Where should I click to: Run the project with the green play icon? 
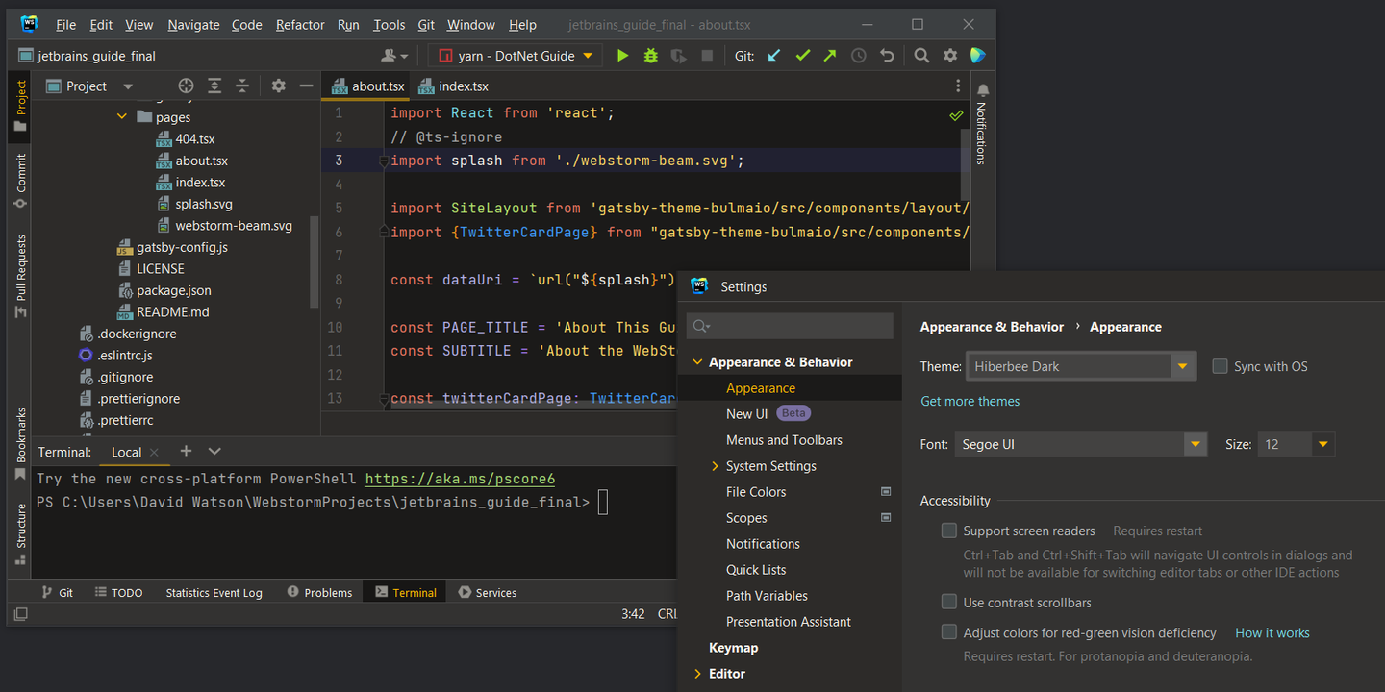621,55
